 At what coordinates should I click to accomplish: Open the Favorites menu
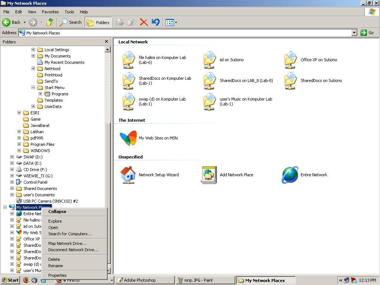click(50, 12)
